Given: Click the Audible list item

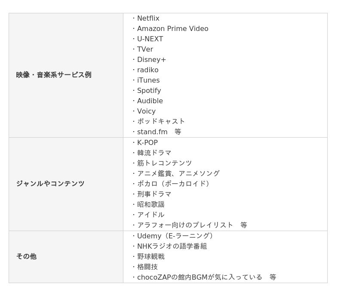Looking at the screenshot, I should tap(150, 101).
